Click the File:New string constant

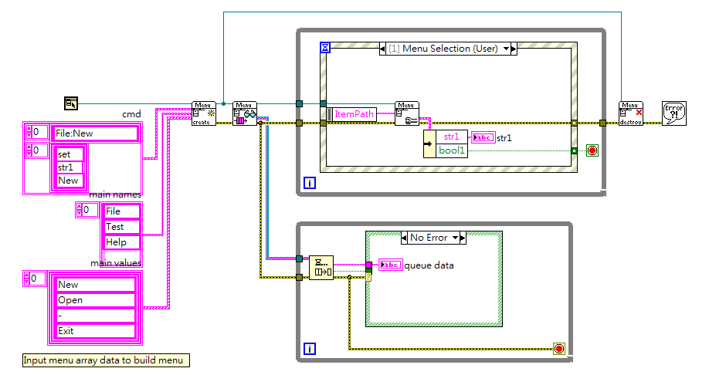[x=96, y=133]
